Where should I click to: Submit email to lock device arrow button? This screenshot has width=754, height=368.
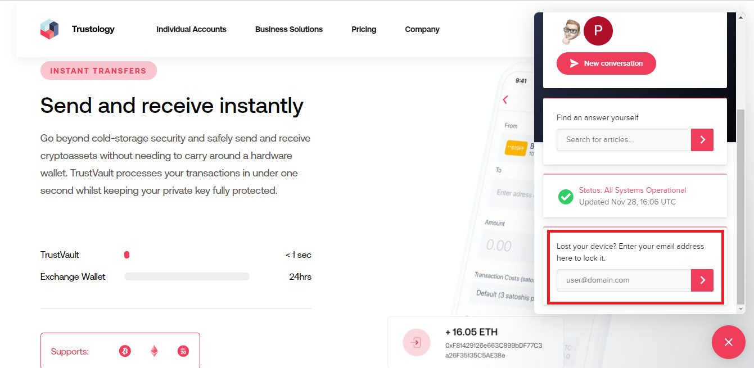click(x=702, y=280)
